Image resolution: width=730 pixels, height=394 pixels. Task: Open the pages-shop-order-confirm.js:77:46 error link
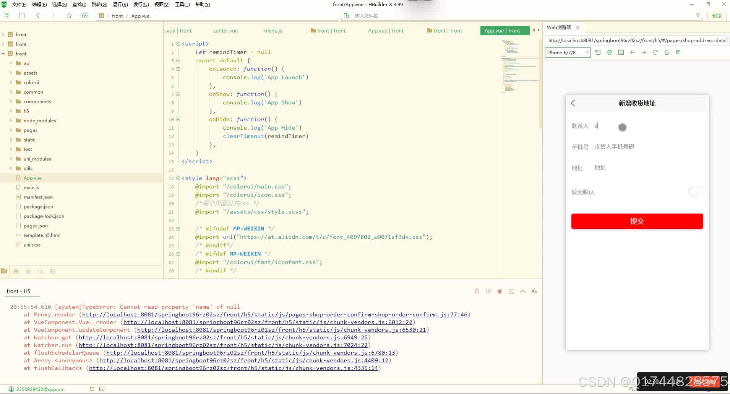(275, 314)
